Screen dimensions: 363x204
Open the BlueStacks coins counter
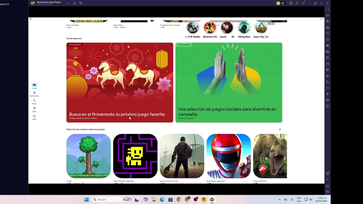tap(280, 3)
